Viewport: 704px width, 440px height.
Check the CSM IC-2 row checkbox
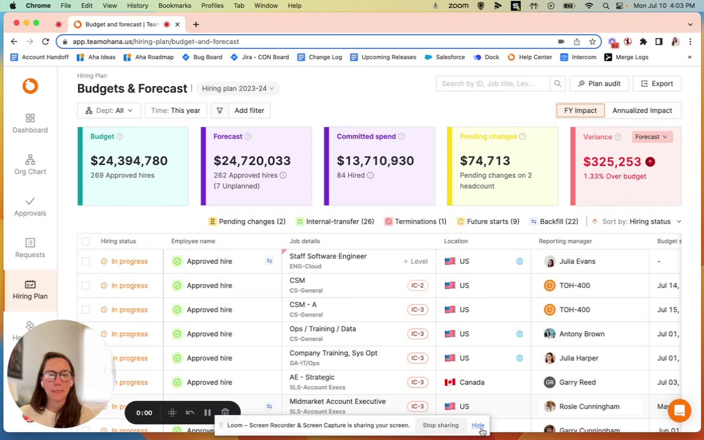[x=86, y=285]
